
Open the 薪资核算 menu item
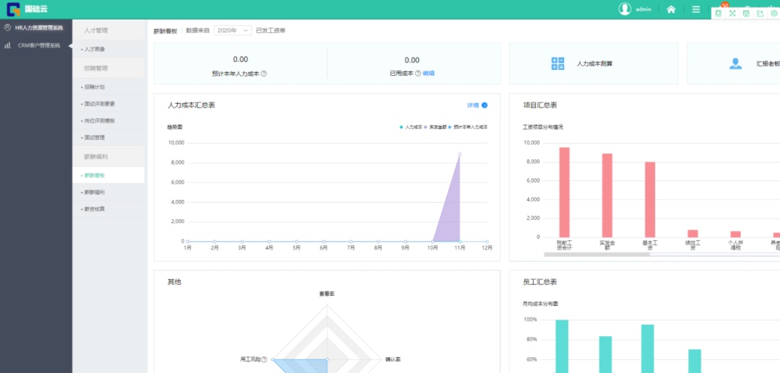click(94, 209)
